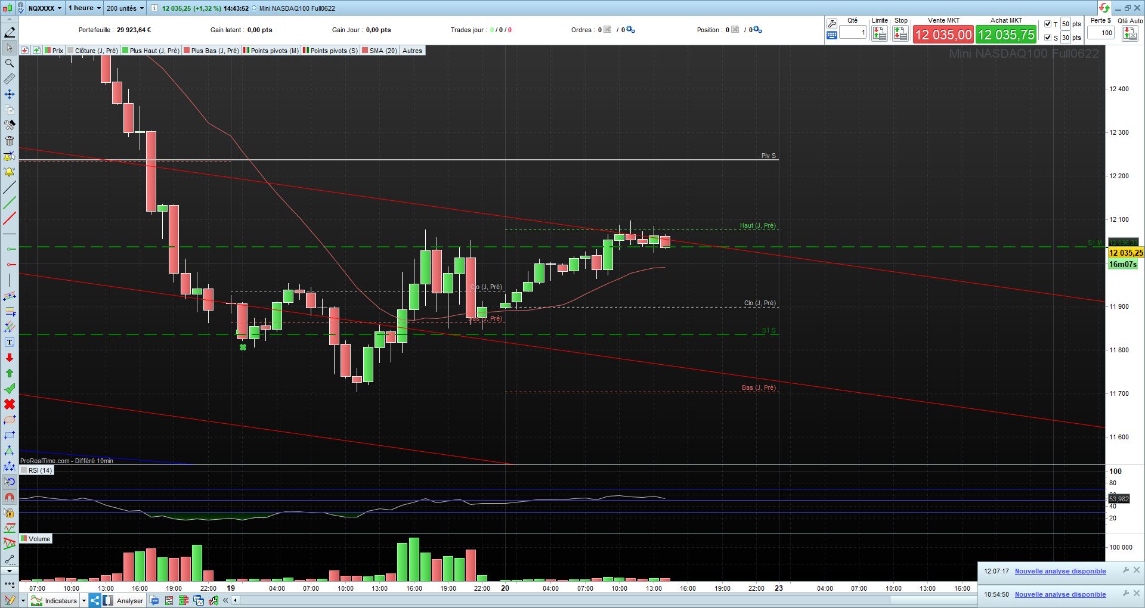Select the cursor pointer tool
Viewport: 1145px width, 608px height.
(x=10, y=48)
